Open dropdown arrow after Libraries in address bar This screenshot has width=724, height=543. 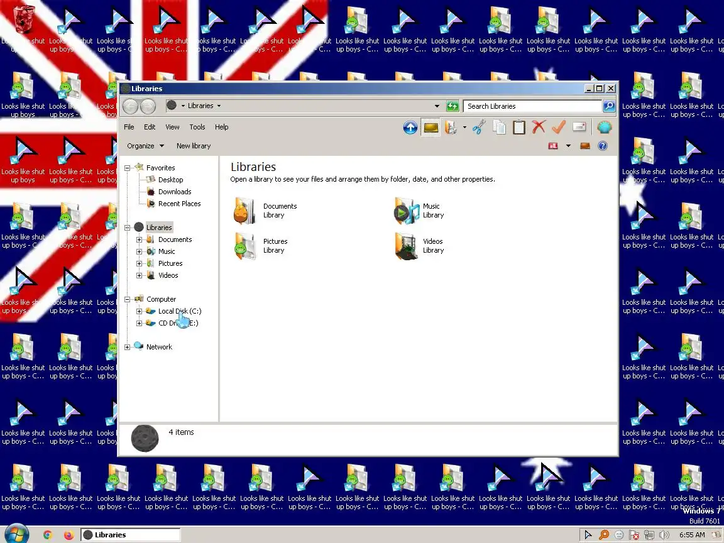219,106
